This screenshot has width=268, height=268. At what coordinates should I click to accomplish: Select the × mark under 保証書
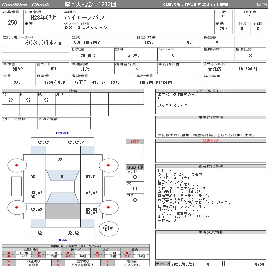pyautogui.click(x=217, y=42)
